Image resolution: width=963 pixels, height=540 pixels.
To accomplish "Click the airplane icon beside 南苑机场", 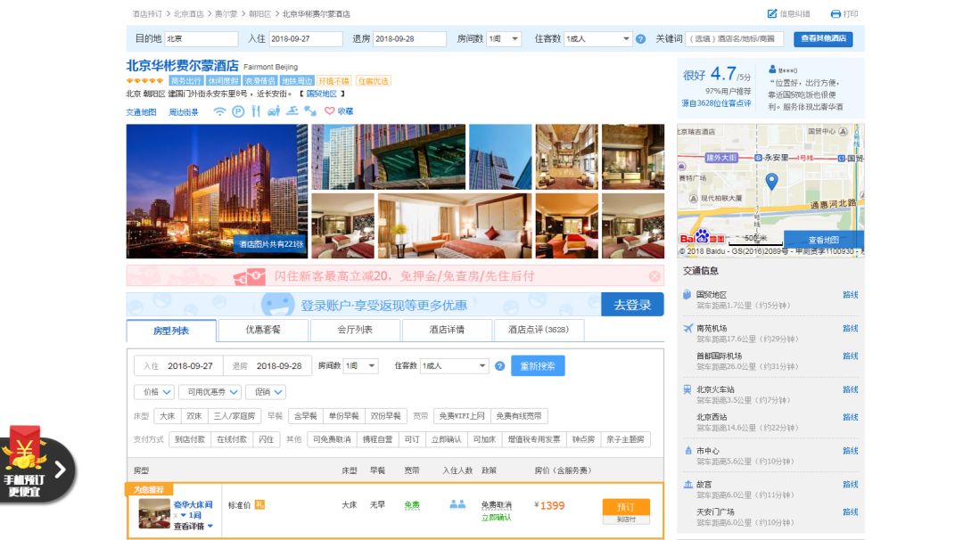I will [x=687, y=328].
